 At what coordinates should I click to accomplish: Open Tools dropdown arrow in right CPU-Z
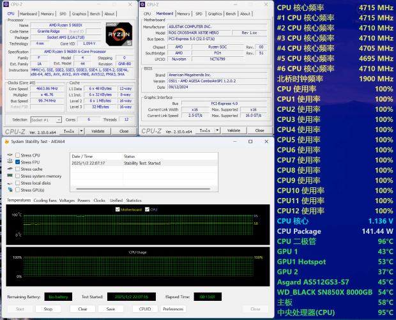point(217,130)
